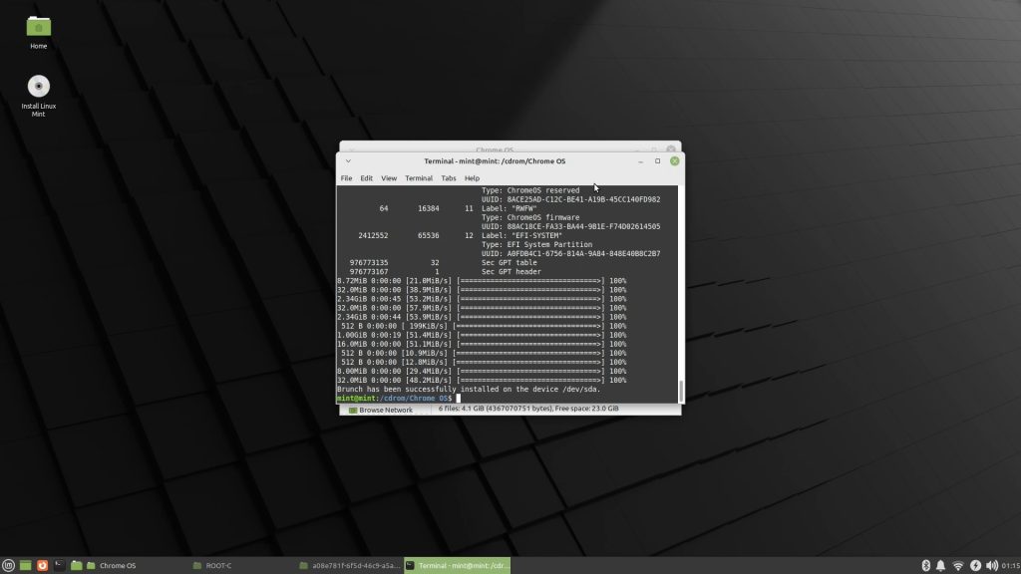Click the terminal vertical scrollbar
This screenshot has width=1021, height=574.
(681, 389)
